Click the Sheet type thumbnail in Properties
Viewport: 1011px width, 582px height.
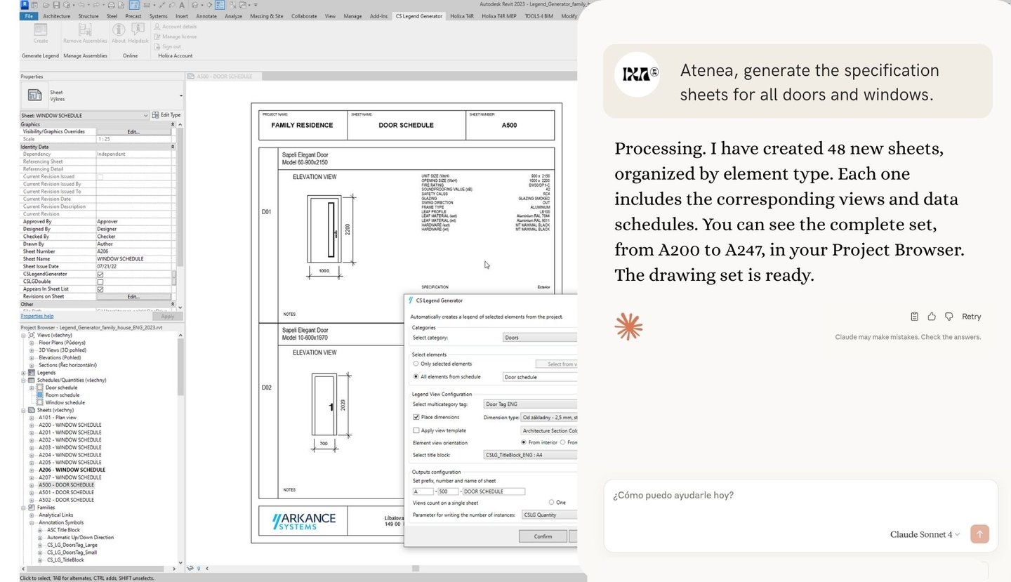tap(34, 95)
